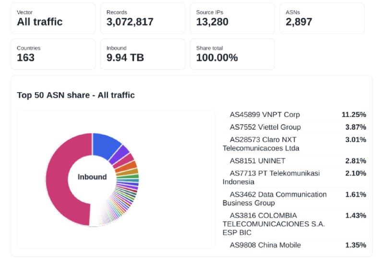Image resolution: width=384 pixels, height=261 pixels.
Task: Click the AS9808 China Mobile legend row
Action: point(294,245)
